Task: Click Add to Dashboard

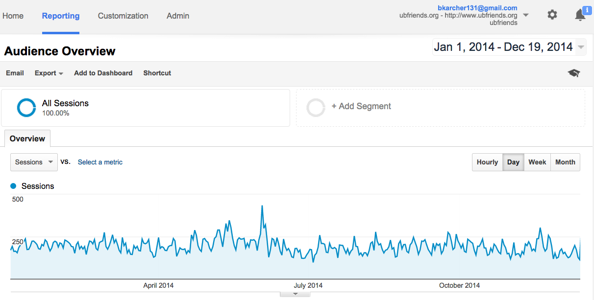Action: tap(103, 73)
